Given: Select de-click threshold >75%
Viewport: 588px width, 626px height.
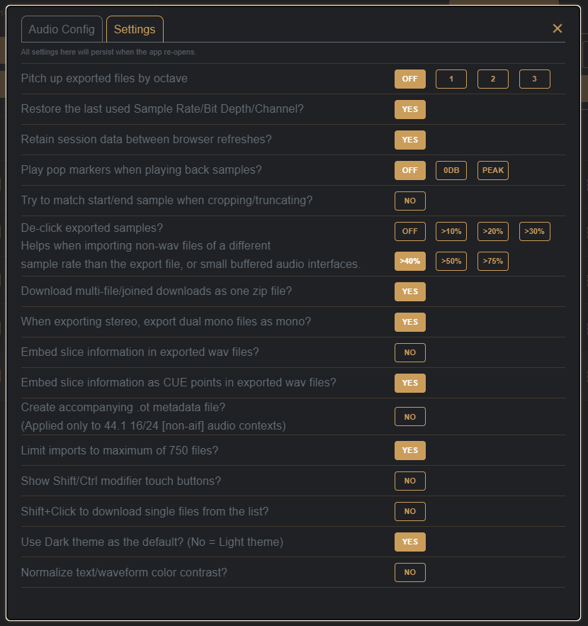Looking at the screenshot, I should click(492, 261).
